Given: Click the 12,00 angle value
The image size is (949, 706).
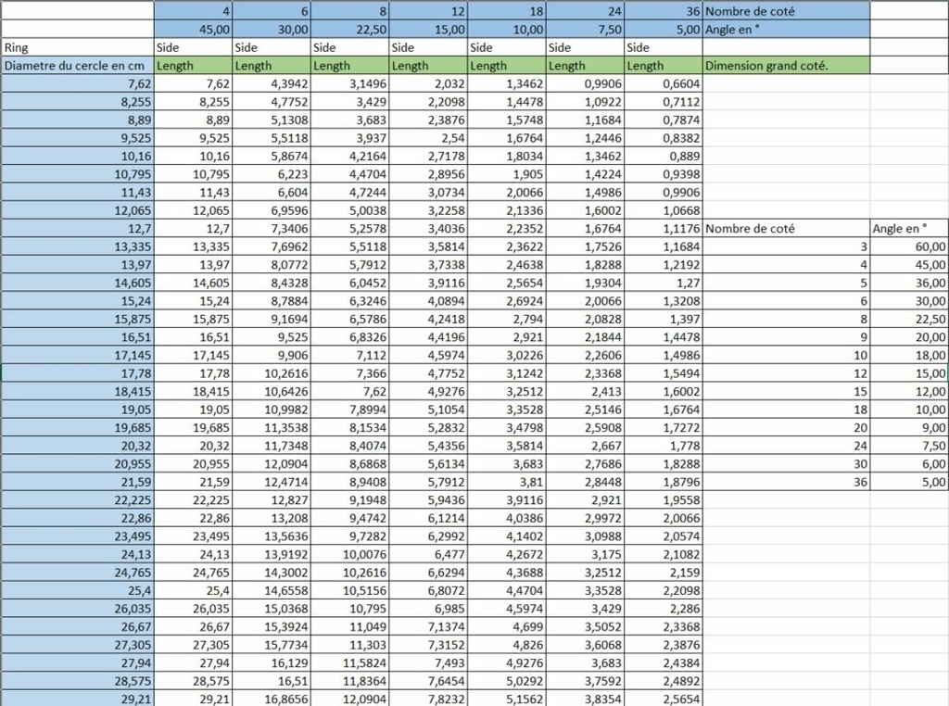Looking at the screenshot, I should 909,391.
